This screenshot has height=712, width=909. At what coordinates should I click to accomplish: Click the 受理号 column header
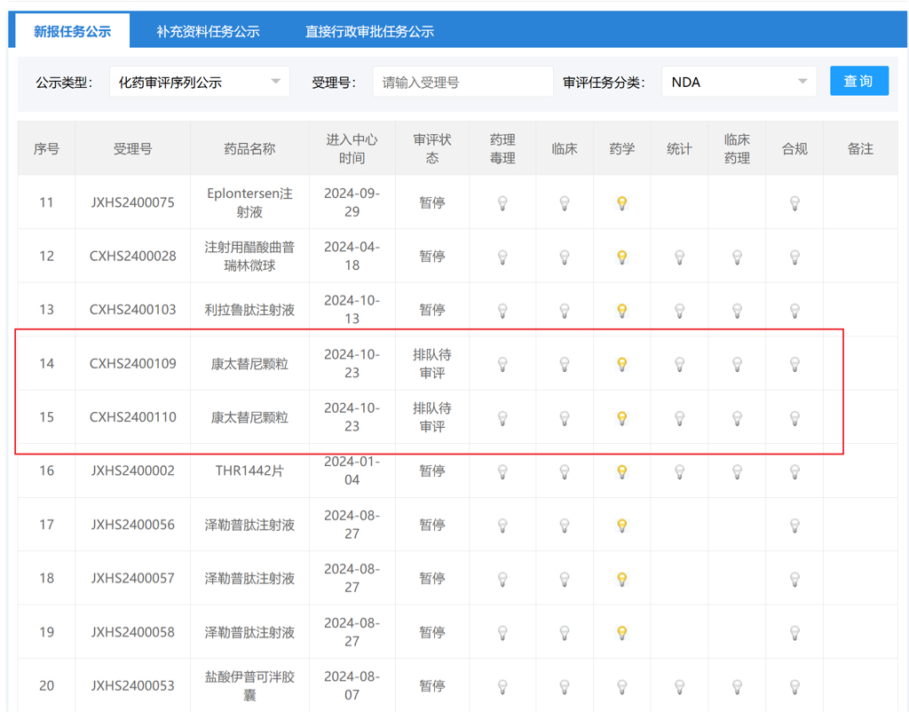pyautogui.click(x=133, y=149)
